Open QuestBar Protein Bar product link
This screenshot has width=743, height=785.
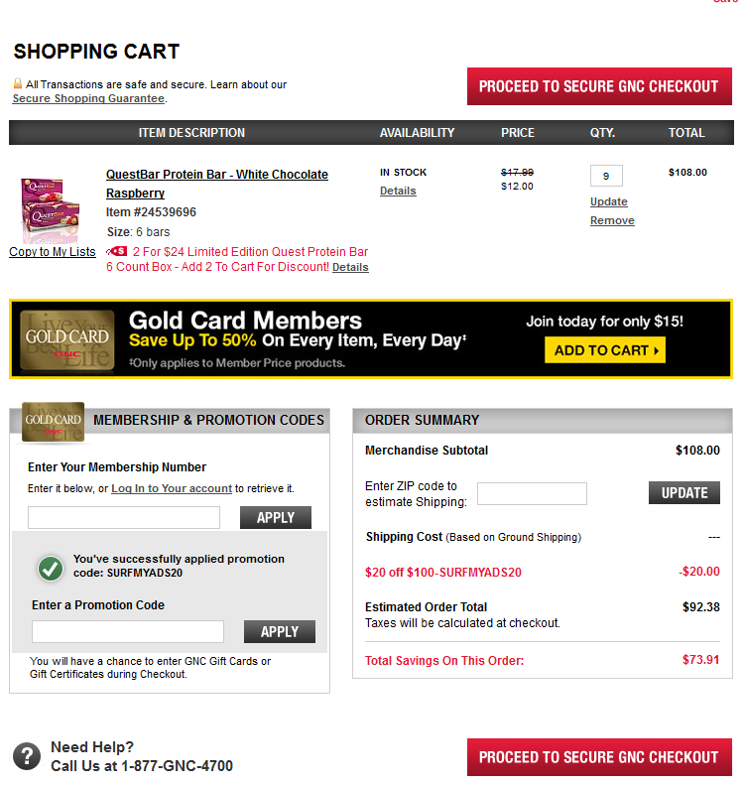click(216, 184)
